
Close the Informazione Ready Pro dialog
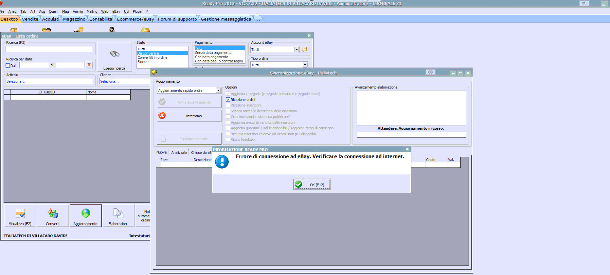point(407,149)
